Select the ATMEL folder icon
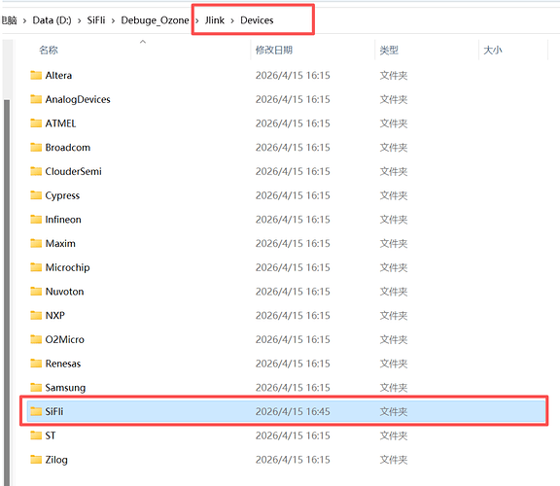Viewport: 560px width, 486px height. pos(36,123)
